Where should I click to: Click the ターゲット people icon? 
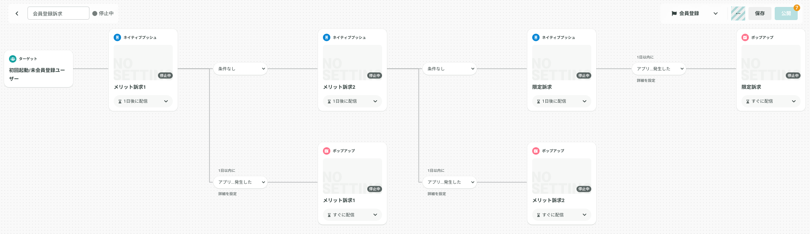[13, 59]
